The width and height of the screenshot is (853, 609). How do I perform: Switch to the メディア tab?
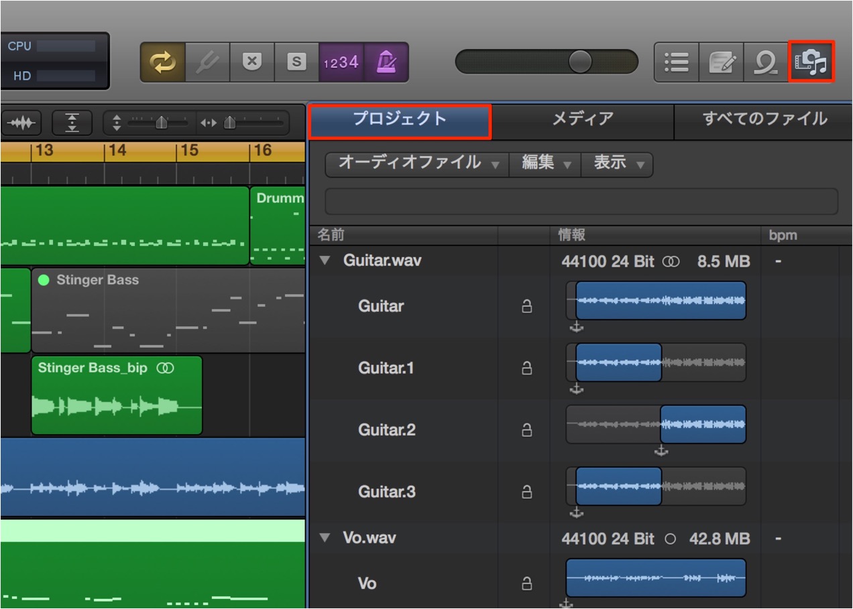pos(582,119)
